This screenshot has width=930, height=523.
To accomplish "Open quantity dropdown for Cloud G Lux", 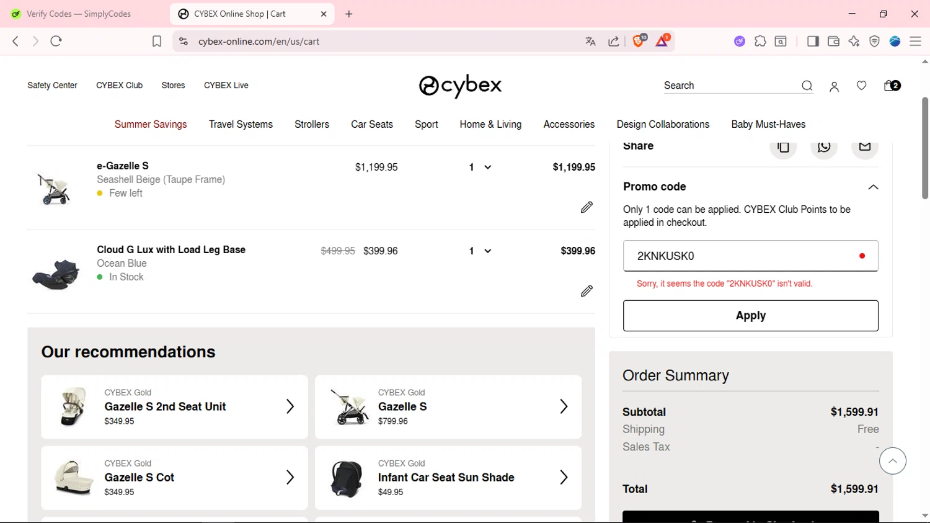I will click(x=480, y=251).
